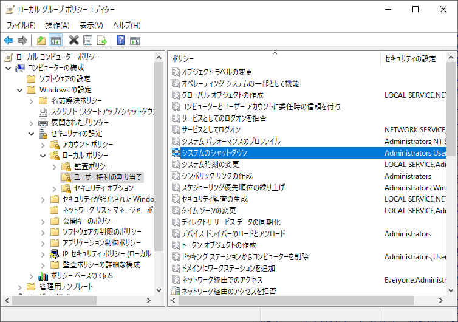Click the policy list scroll down arrow
The width and height of the screenshot is (458, 322).
[451, 290]
